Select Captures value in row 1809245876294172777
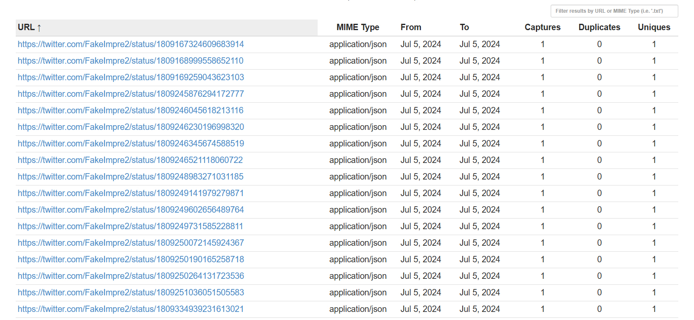 tap(543, 94)
